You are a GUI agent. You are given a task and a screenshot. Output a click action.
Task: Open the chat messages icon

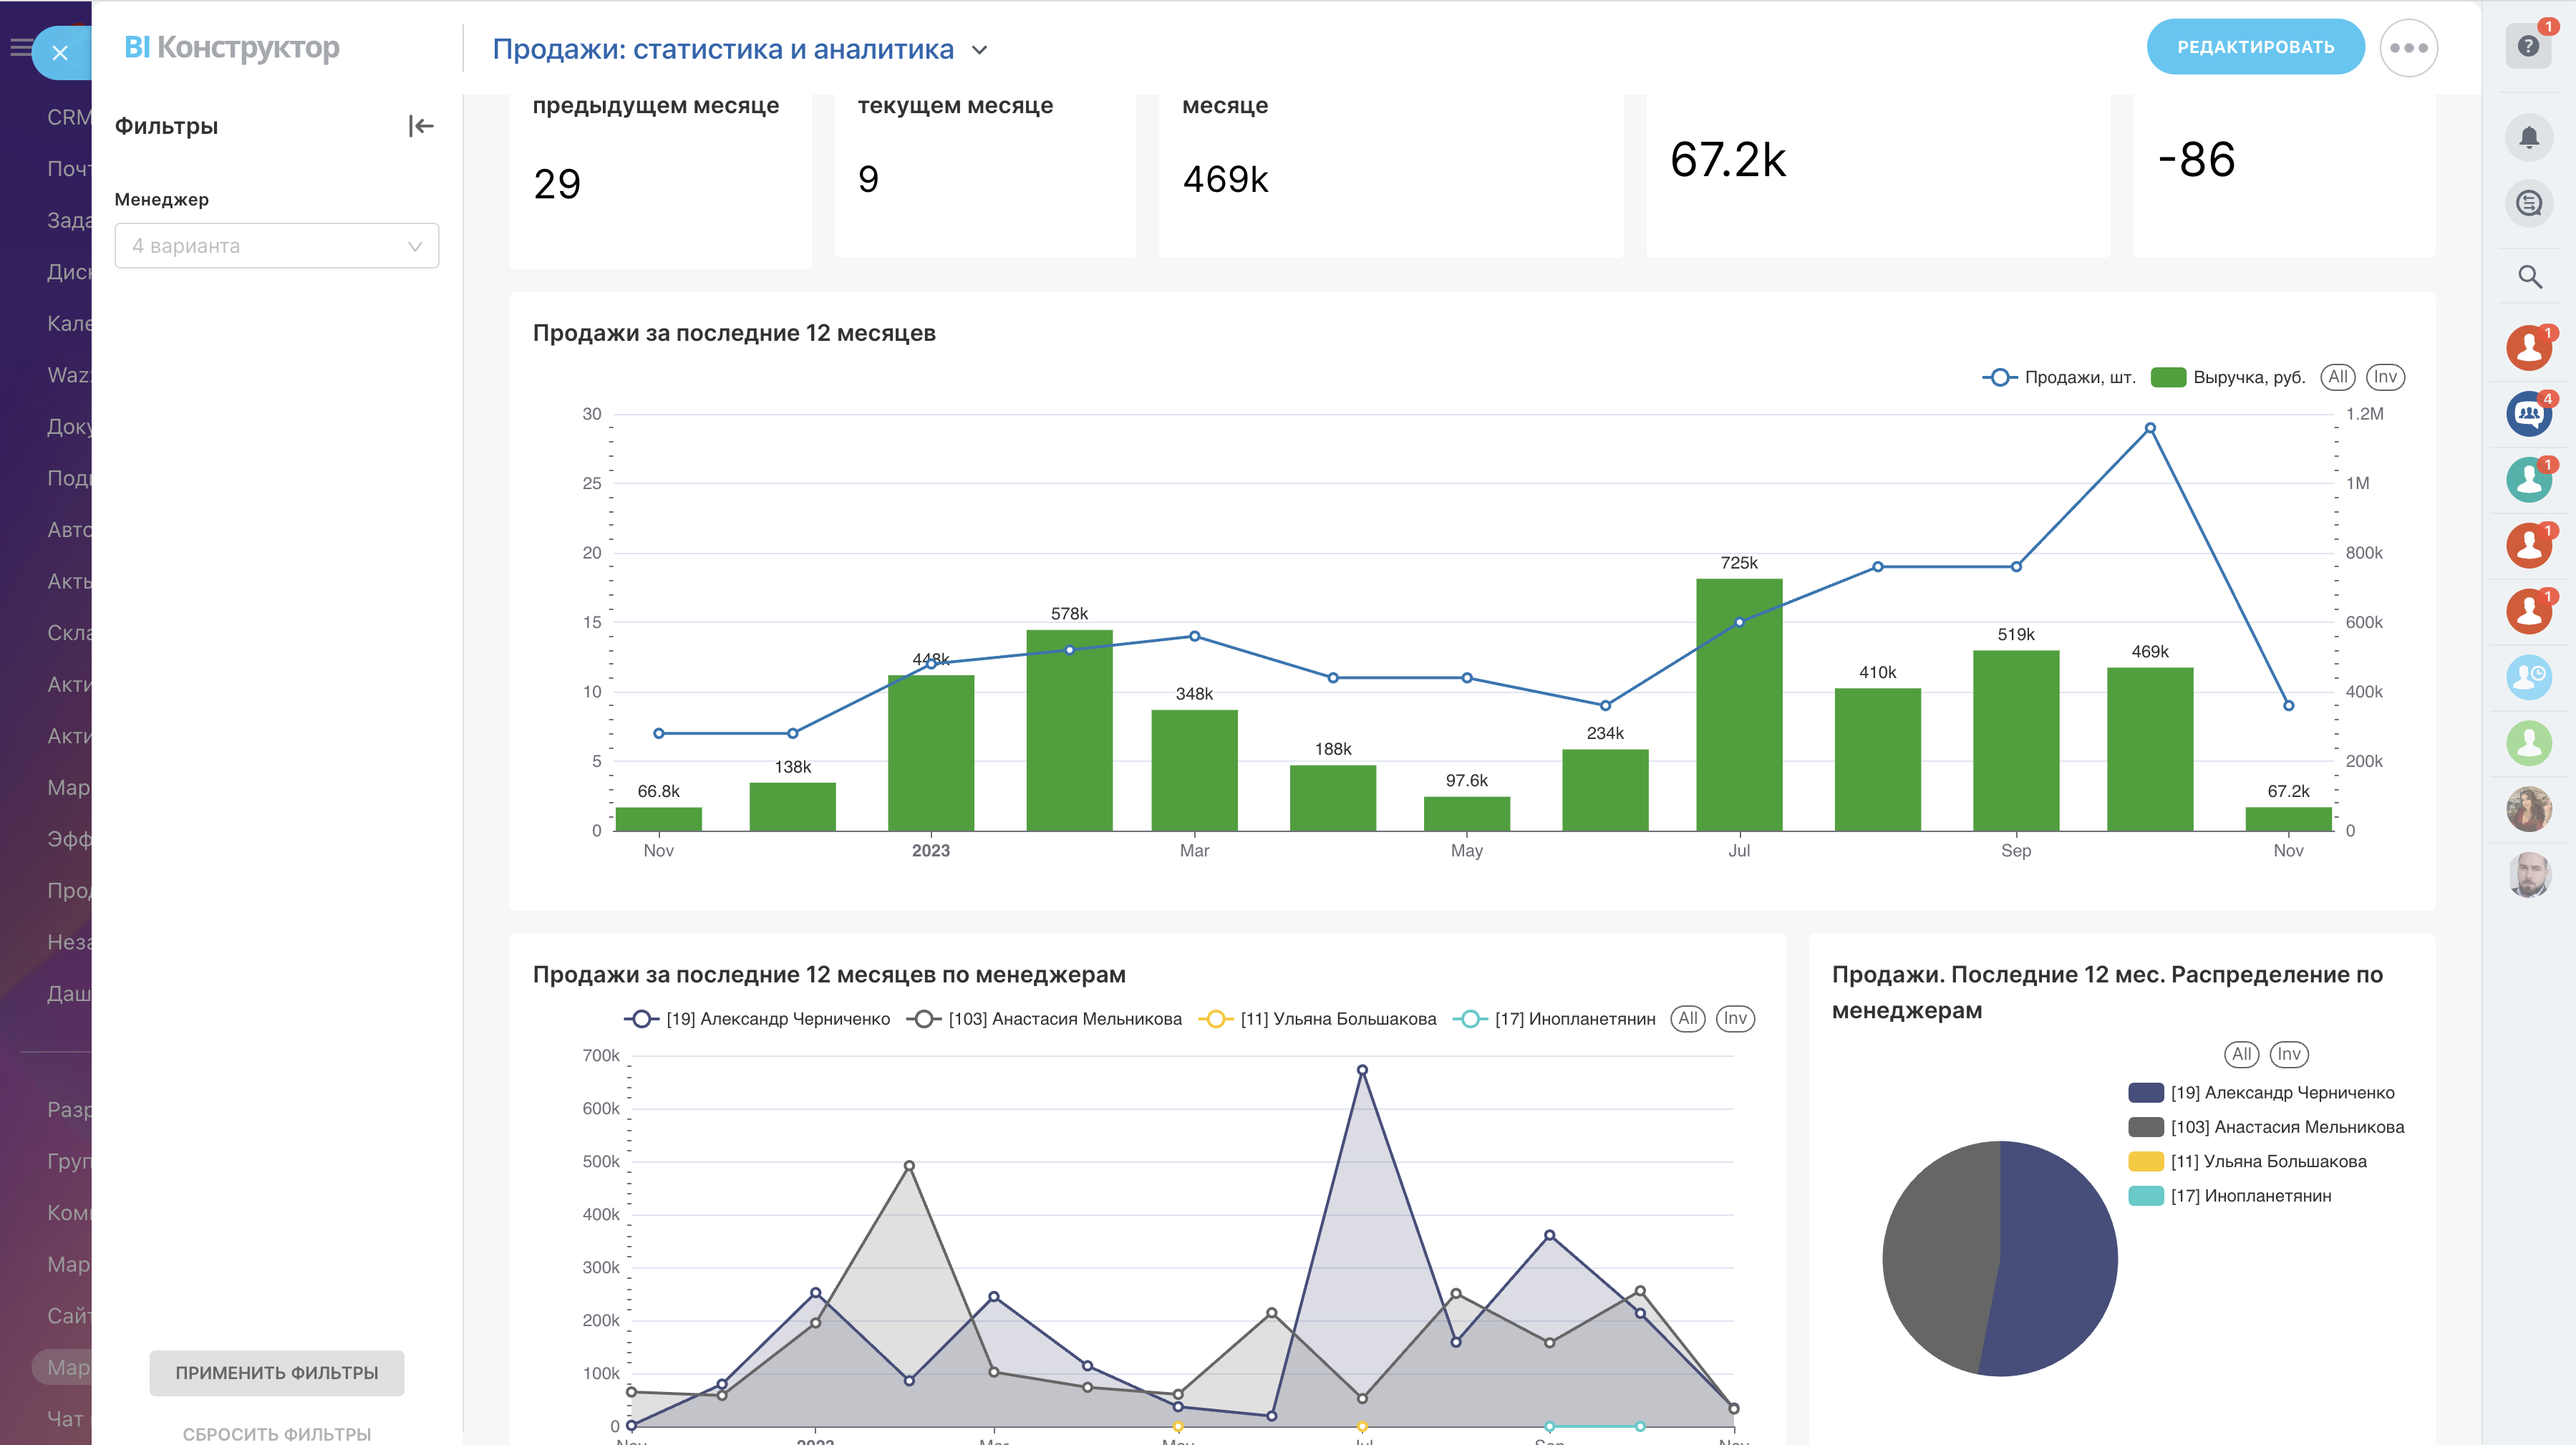(2528, 204)
